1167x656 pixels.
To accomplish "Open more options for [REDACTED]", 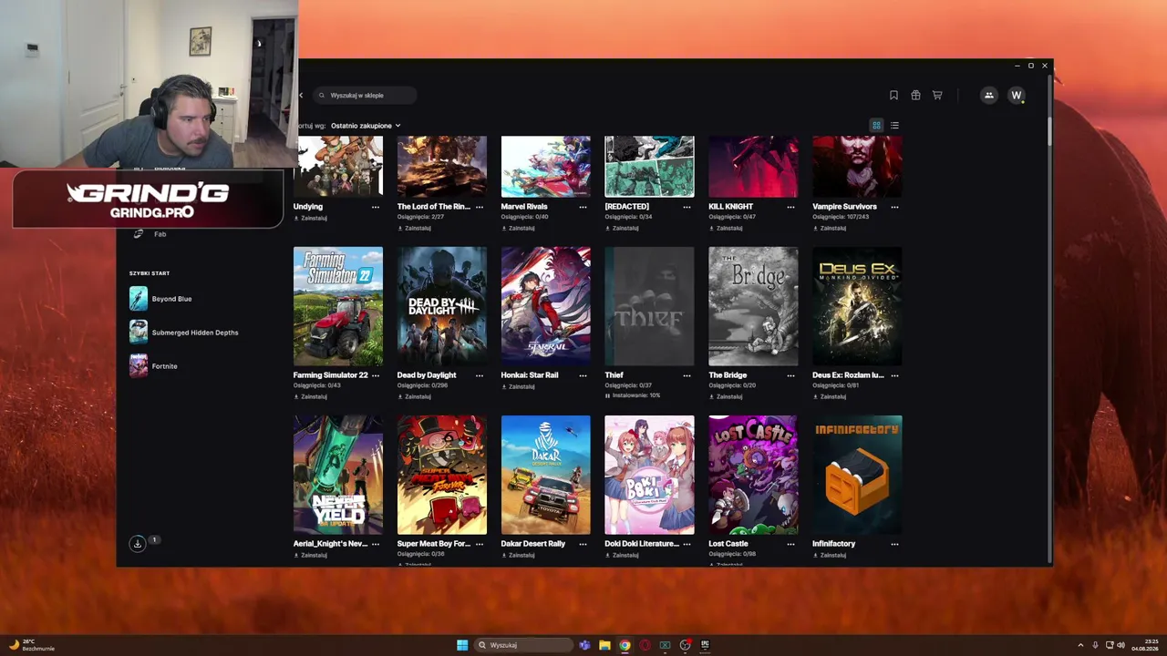I will 687,207.
